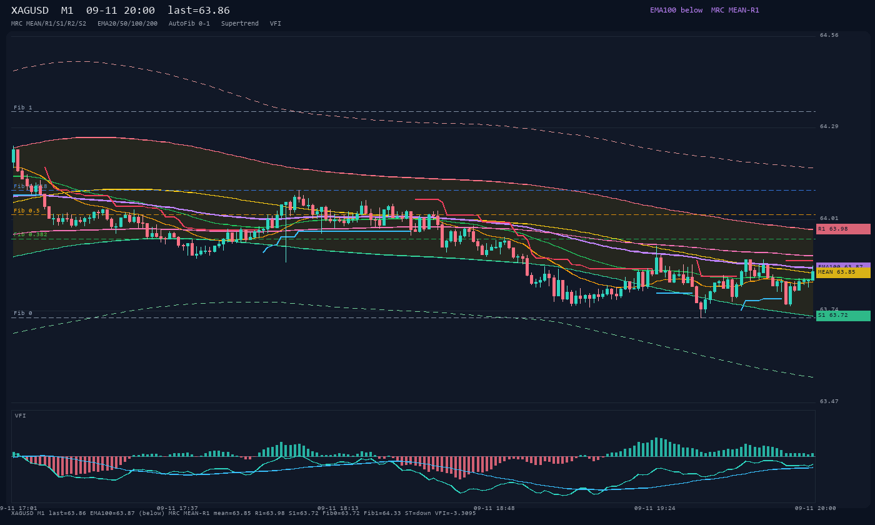Click the last=63.86 price readout
This screenshot has height=525, width=875.
tap(199, 11)
